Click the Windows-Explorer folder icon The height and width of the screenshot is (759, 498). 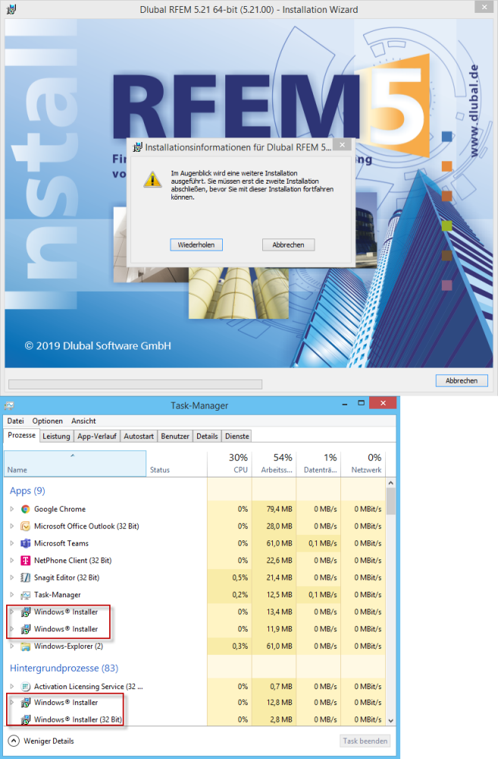click(x=26, y=646)
